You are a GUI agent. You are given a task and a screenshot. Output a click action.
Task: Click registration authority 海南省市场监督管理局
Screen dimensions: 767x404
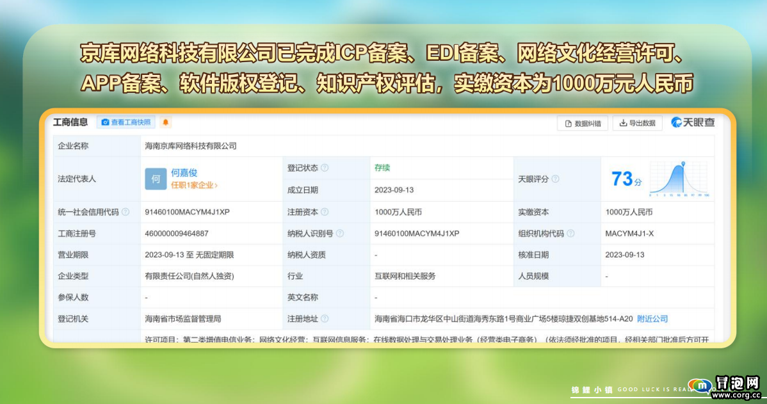[183, 318]
